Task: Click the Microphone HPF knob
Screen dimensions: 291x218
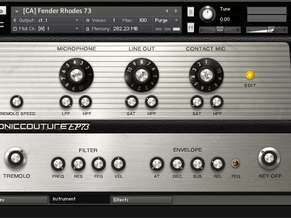Action: (85, 102)
